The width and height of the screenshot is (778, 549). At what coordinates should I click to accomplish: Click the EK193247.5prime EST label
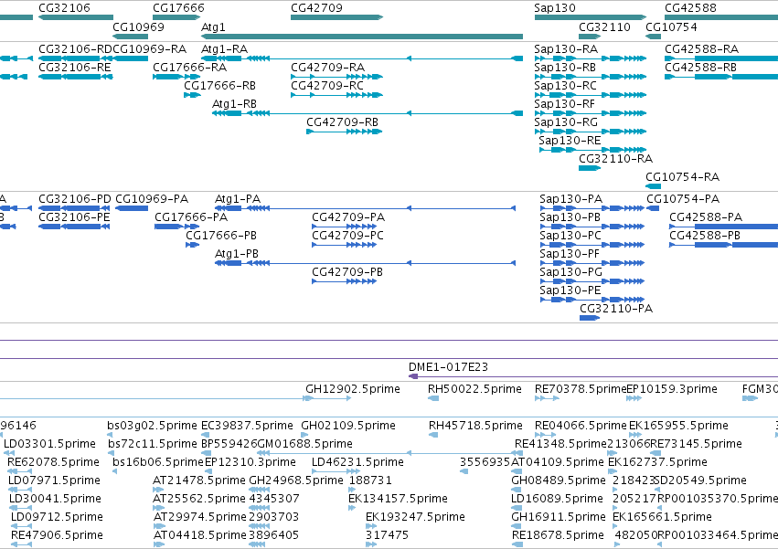[415, 517]
